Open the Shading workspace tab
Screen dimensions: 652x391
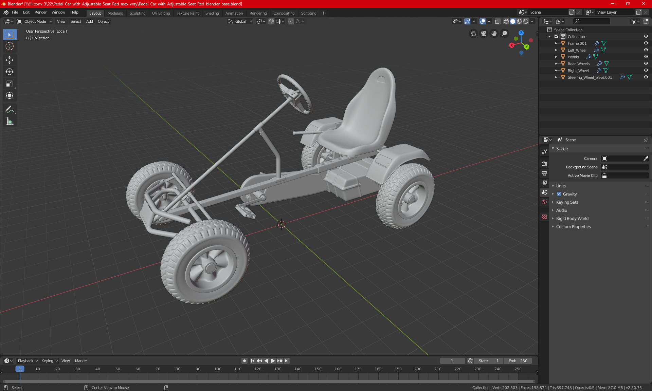pos(212,13)
